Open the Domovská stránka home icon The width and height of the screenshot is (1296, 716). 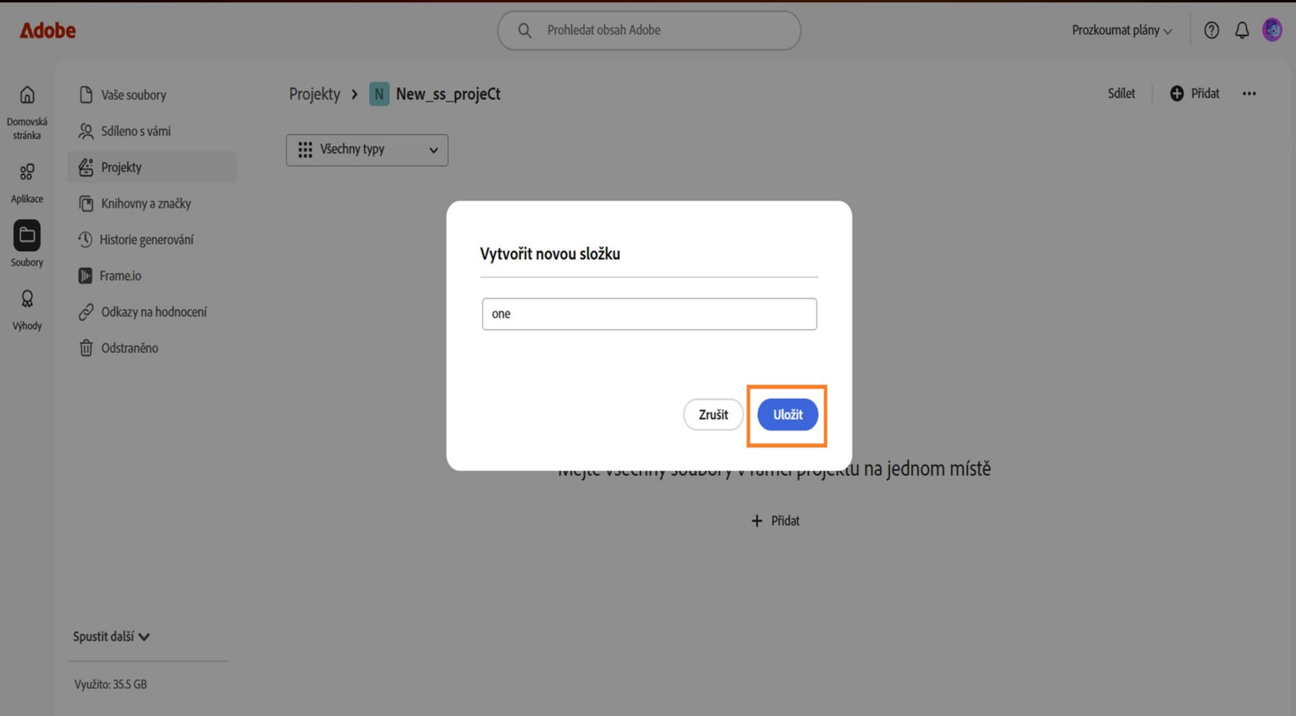point(27,94)
